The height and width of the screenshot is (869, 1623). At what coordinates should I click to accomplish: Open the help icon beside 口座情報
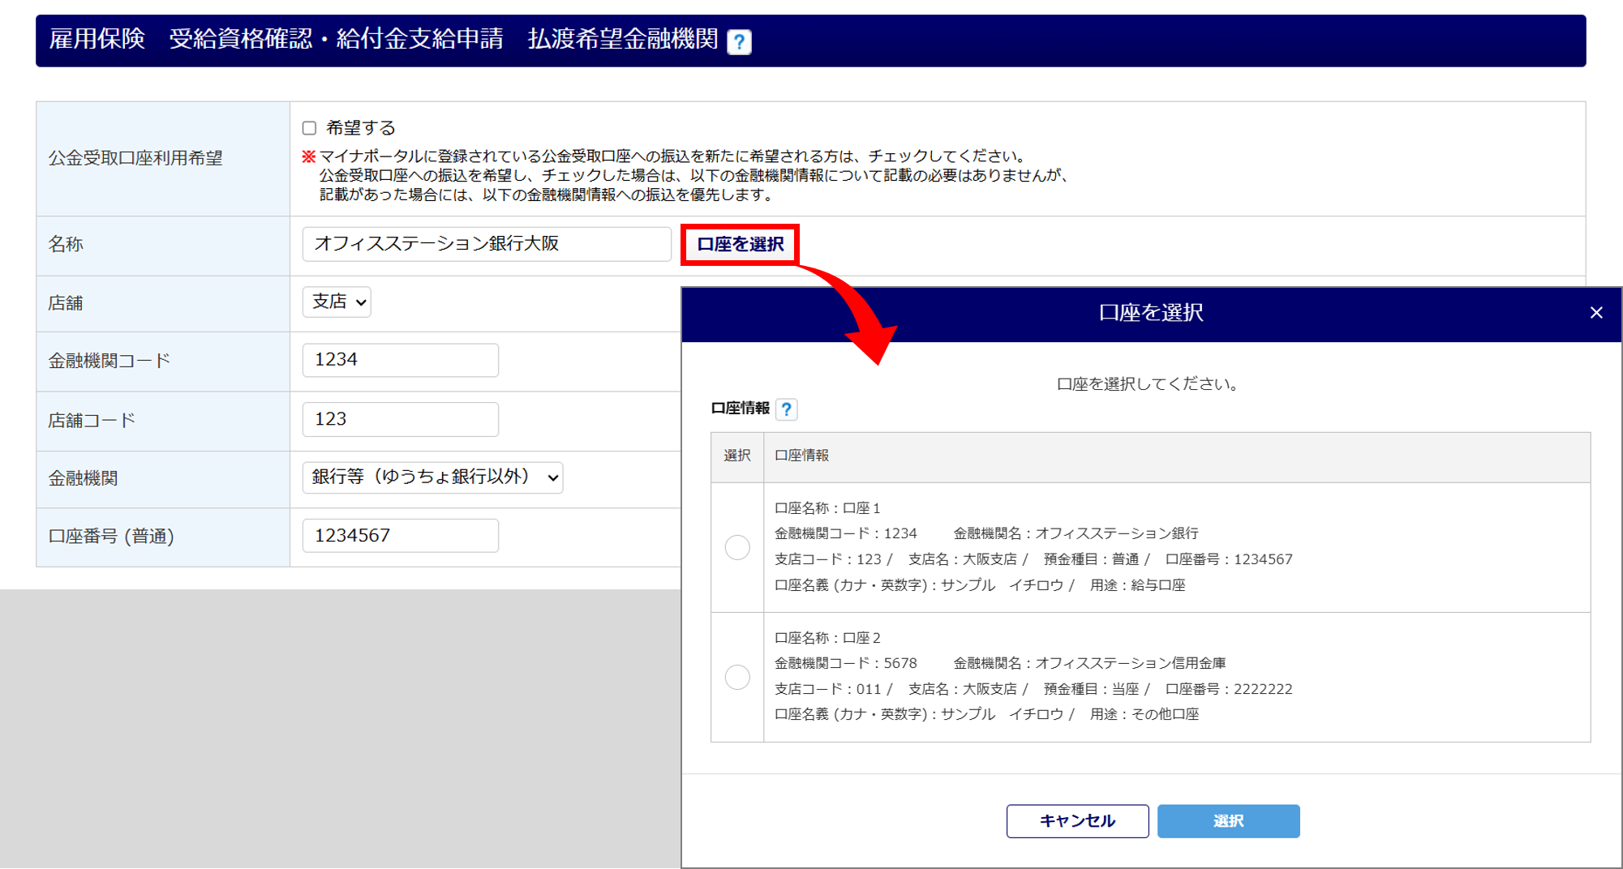click(x=786, y=409)
